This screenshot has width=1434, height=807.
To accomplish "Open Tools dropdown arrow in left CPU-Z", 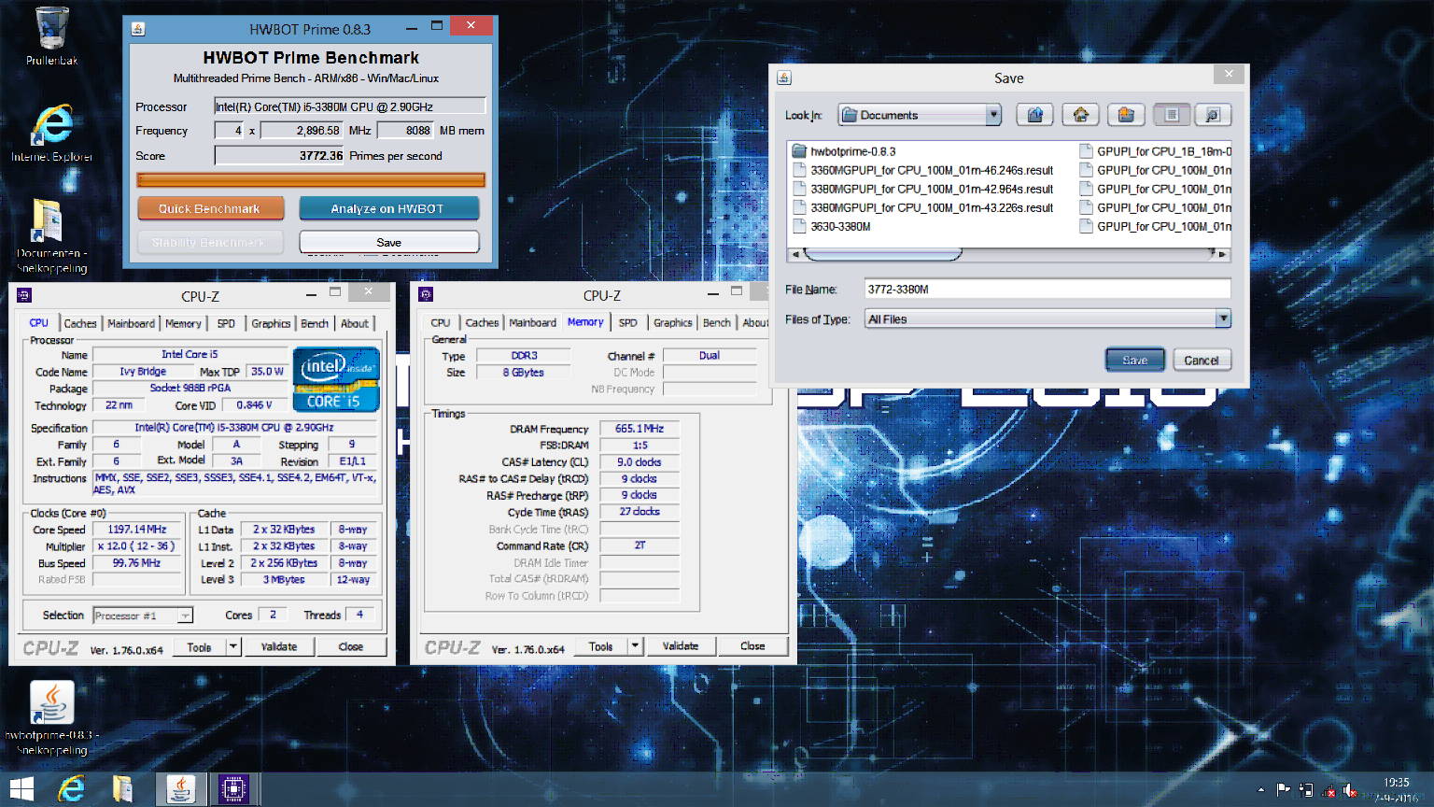I will (x=233, y=646).
